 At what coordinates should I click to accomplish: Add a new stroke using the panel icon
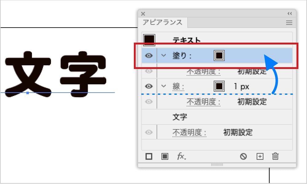click(x=149, y=156)
